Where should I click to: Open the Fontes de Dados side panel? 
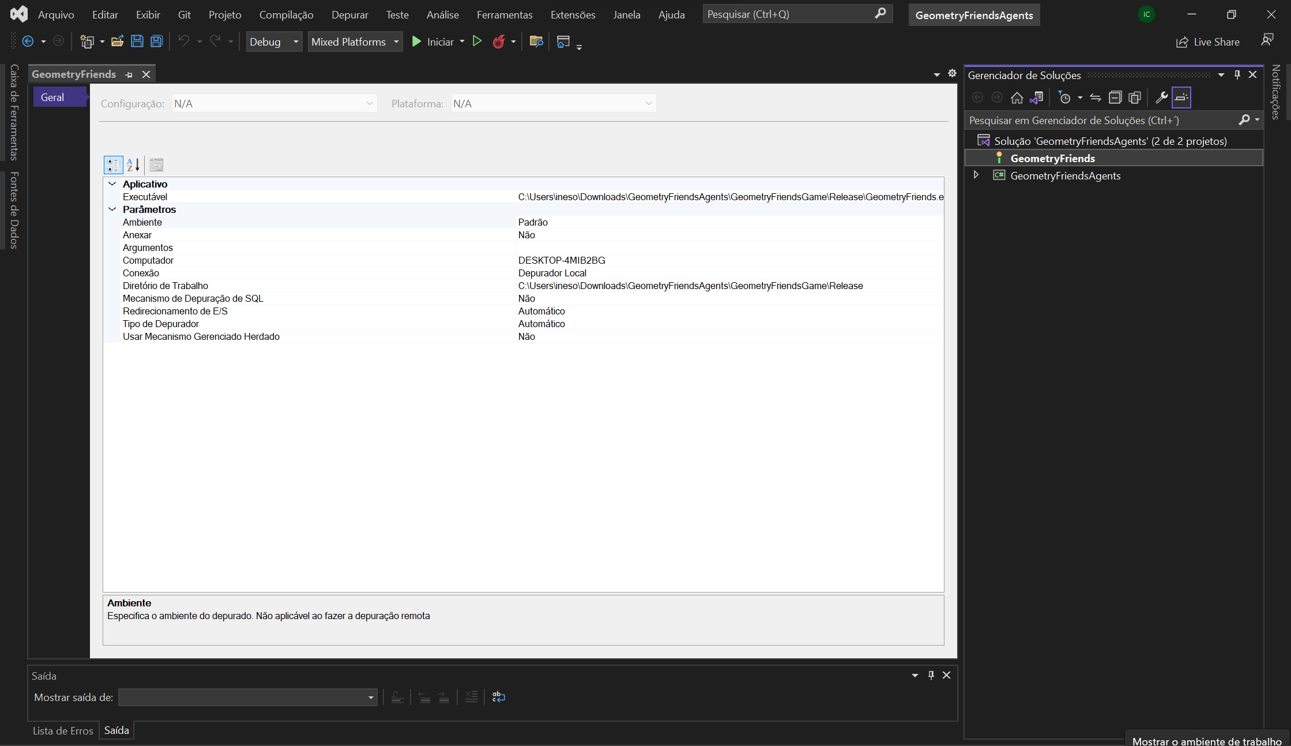(x=14, y=210)
